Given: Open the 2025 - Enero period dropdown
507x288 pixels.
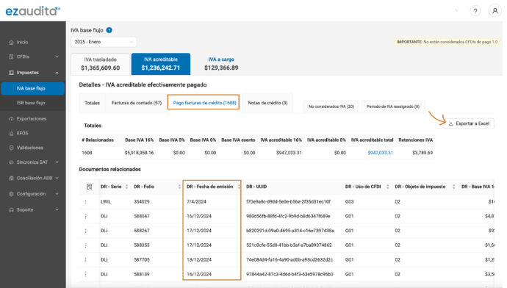Looking at the screenshot, I should 104,42.
